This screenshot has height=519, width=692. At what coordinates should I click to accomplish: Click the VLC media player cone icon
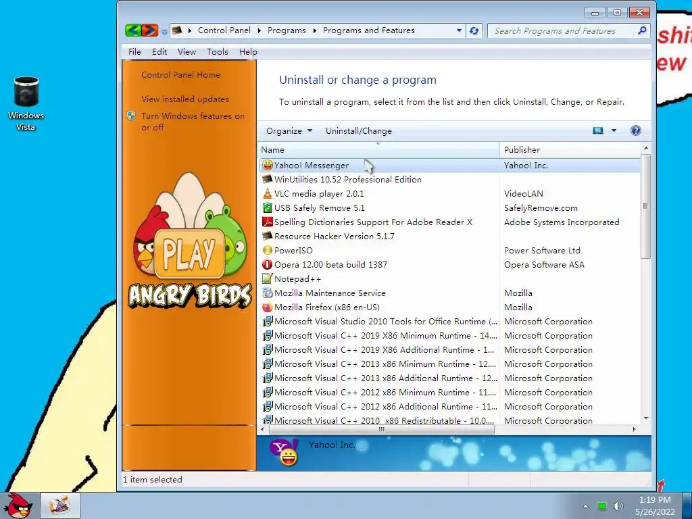point(267,193)
